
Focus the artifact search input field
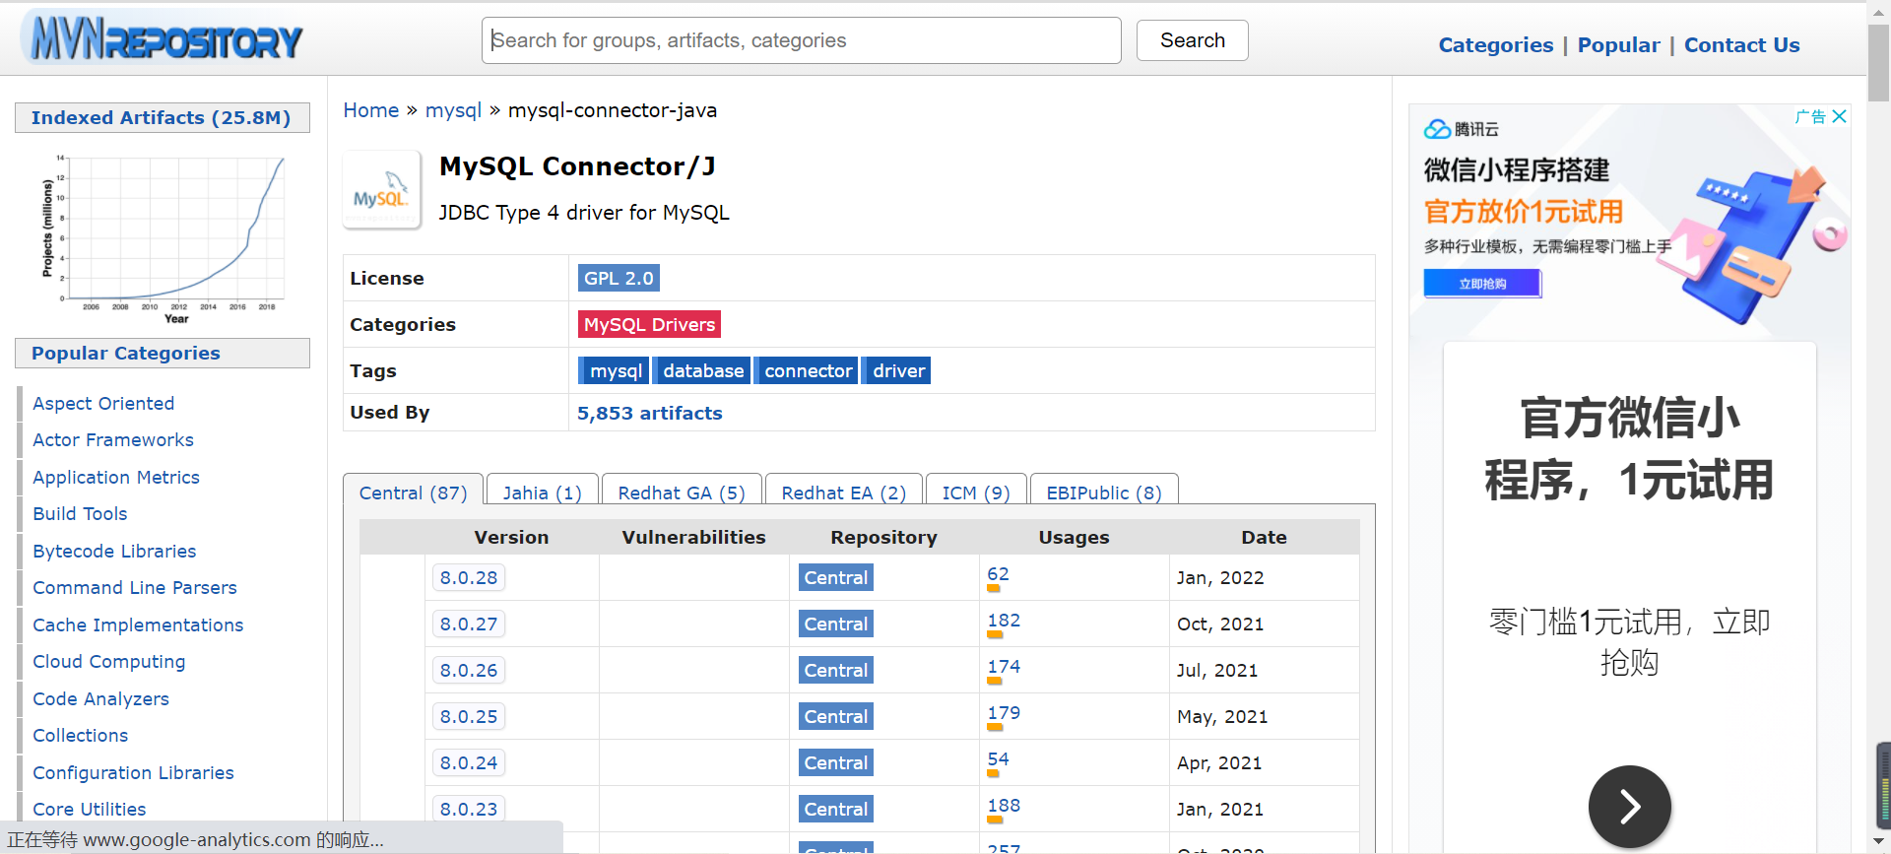801,40
